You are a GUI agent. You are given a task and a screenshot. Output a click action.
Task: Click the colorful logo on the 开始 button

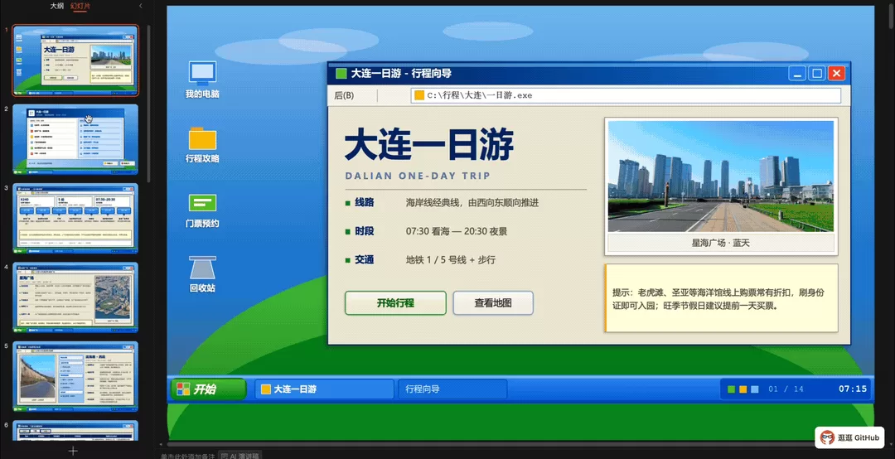(182, 389)
